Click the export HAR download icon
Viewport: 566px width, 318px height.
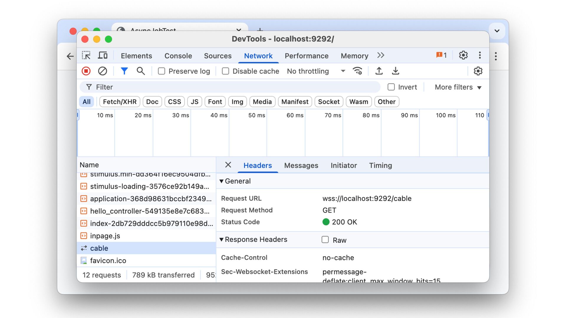(395, 71)
